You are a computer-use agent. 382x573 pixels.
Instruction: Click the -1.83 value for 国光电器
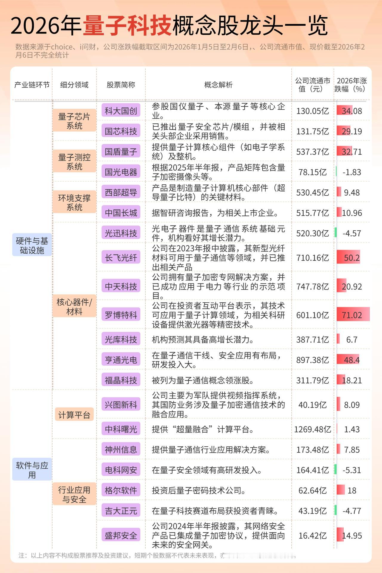click(352, 172)
